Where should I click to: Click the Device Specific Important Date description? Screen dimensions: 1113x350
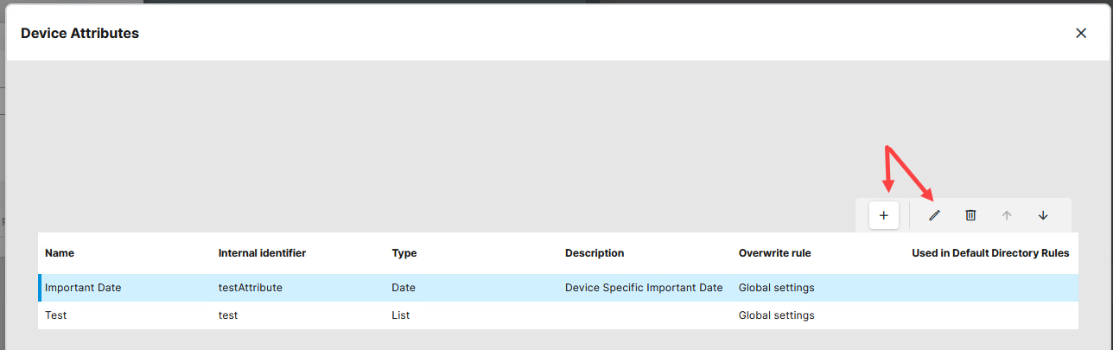click(644, 288)
